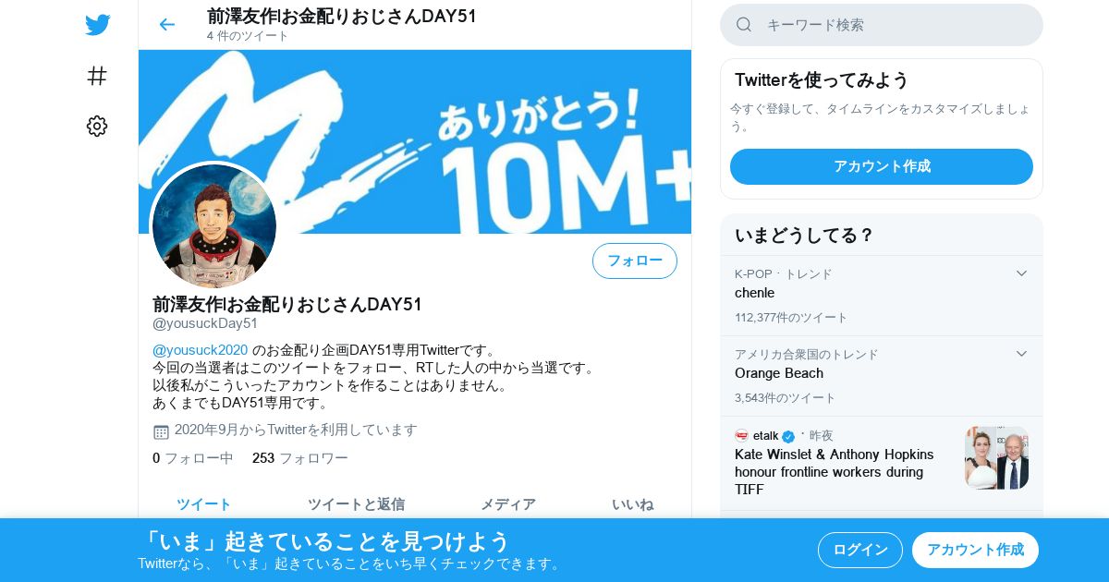Open the settings gear icon
This screenshot has width=1109, height=582.
click(97, 127)
